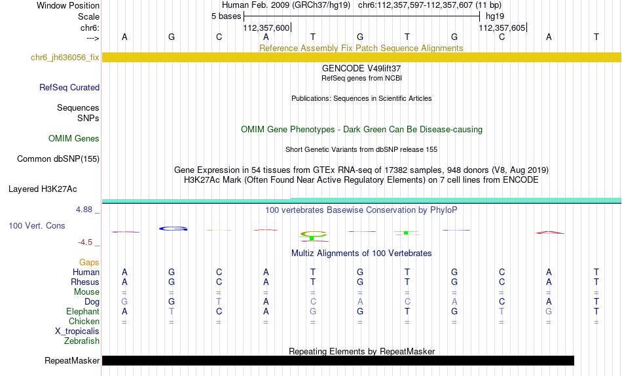Viewport: 622px width, 376px height.
Task: Open the 100 Vert. Cons track label
Action: 37,225
